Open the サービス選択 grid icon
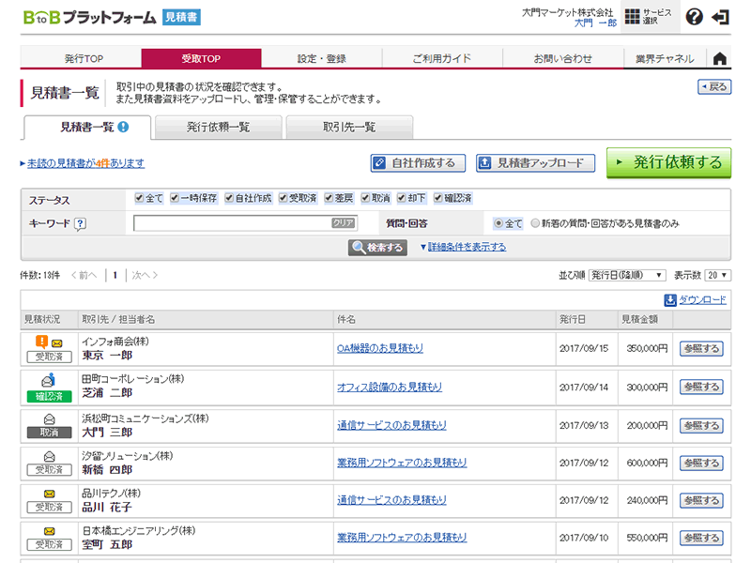The width and height of the screenshot is (751, 563). [633, 17]
